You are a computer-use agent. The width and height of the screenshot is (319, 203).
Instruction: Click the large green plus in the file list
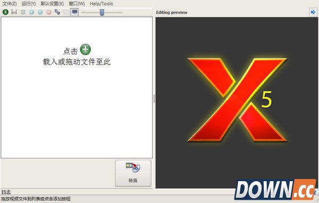pos(85,50)
